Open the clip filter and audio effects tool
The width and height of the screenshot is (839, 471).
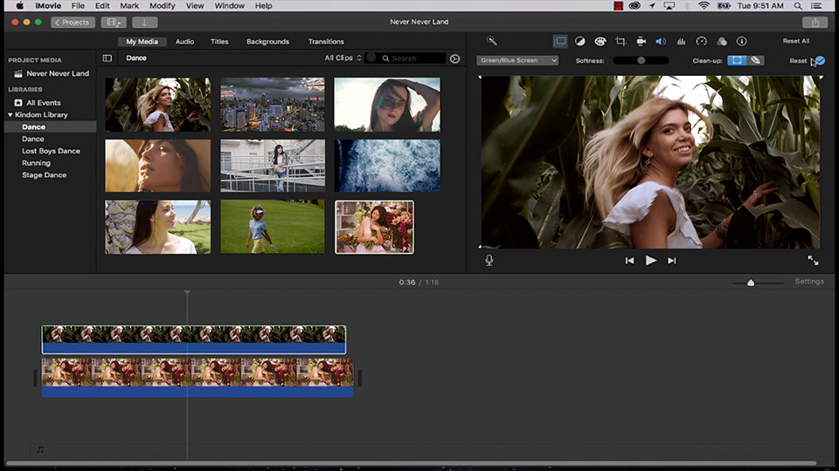coord(721,41)
